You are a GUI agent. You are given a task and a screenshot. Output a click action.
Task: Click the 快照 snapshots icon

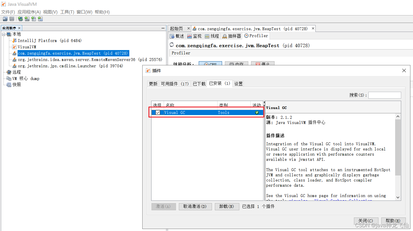pos(9,85)
